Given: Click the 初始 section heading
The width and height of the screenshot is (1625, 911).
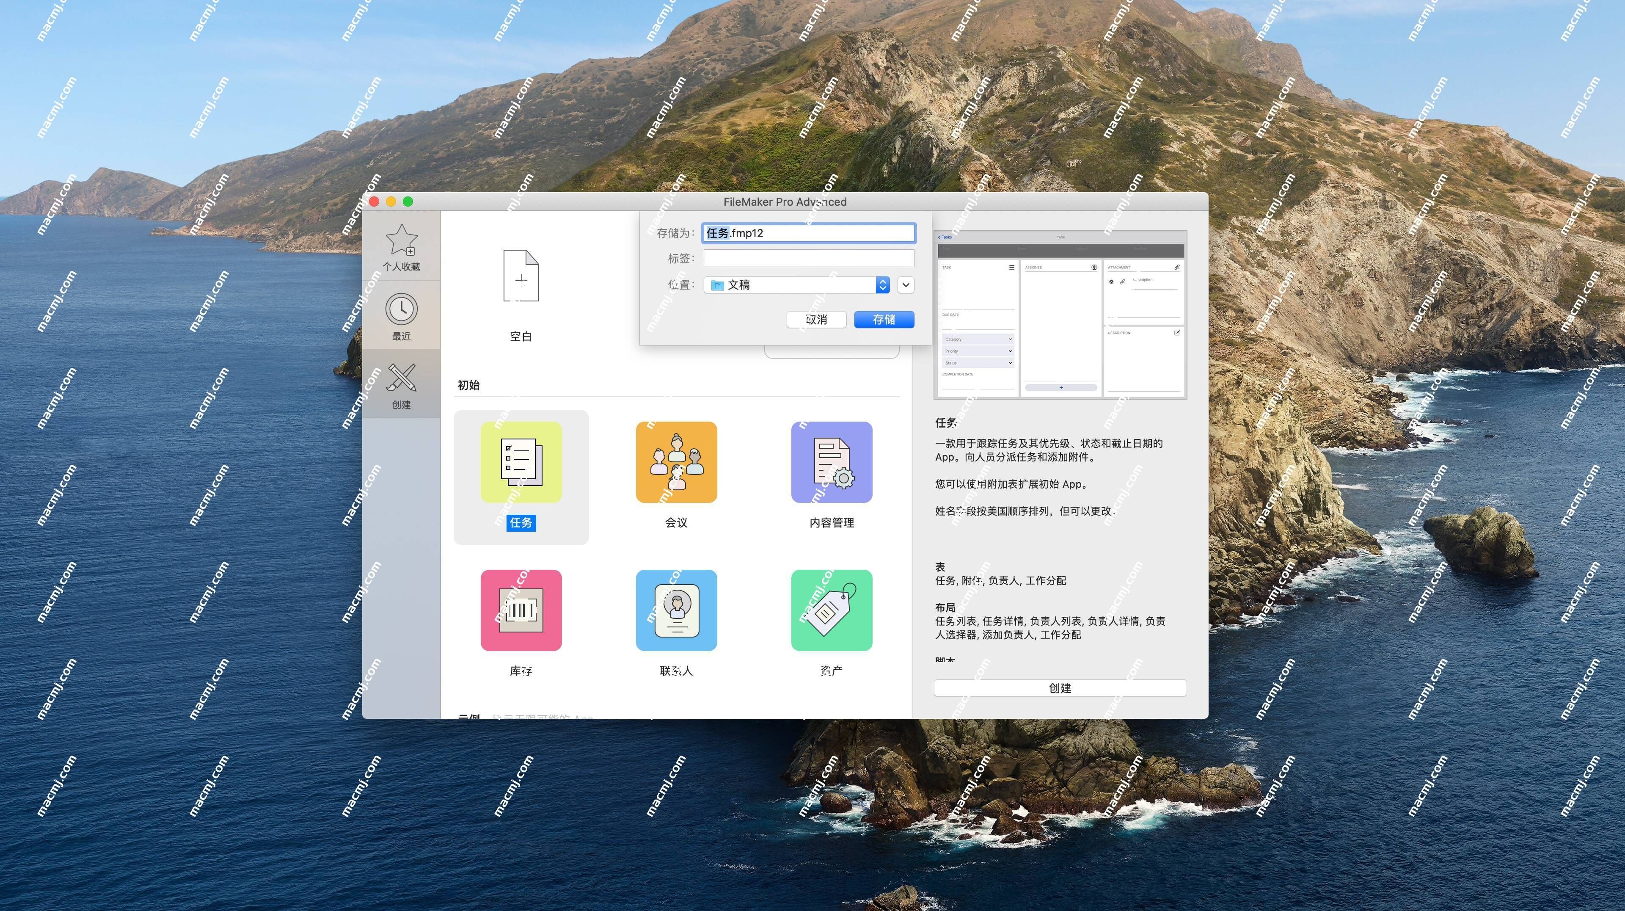Looking at the screenshot, I should (469, 386).
